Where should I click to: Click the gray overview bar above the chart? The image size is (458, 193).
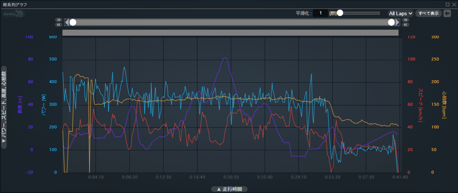(x=231, y=33)
